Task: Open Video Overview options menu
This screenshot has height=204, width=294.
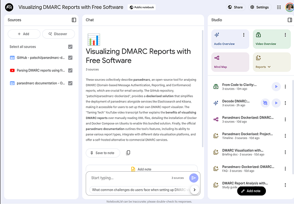Action: [x=285, y=35]
